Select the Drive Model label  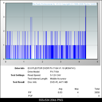coord(34,72)
